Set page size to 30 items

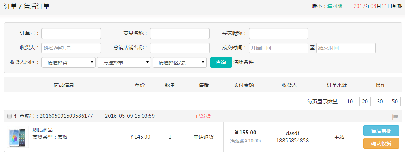380,102
